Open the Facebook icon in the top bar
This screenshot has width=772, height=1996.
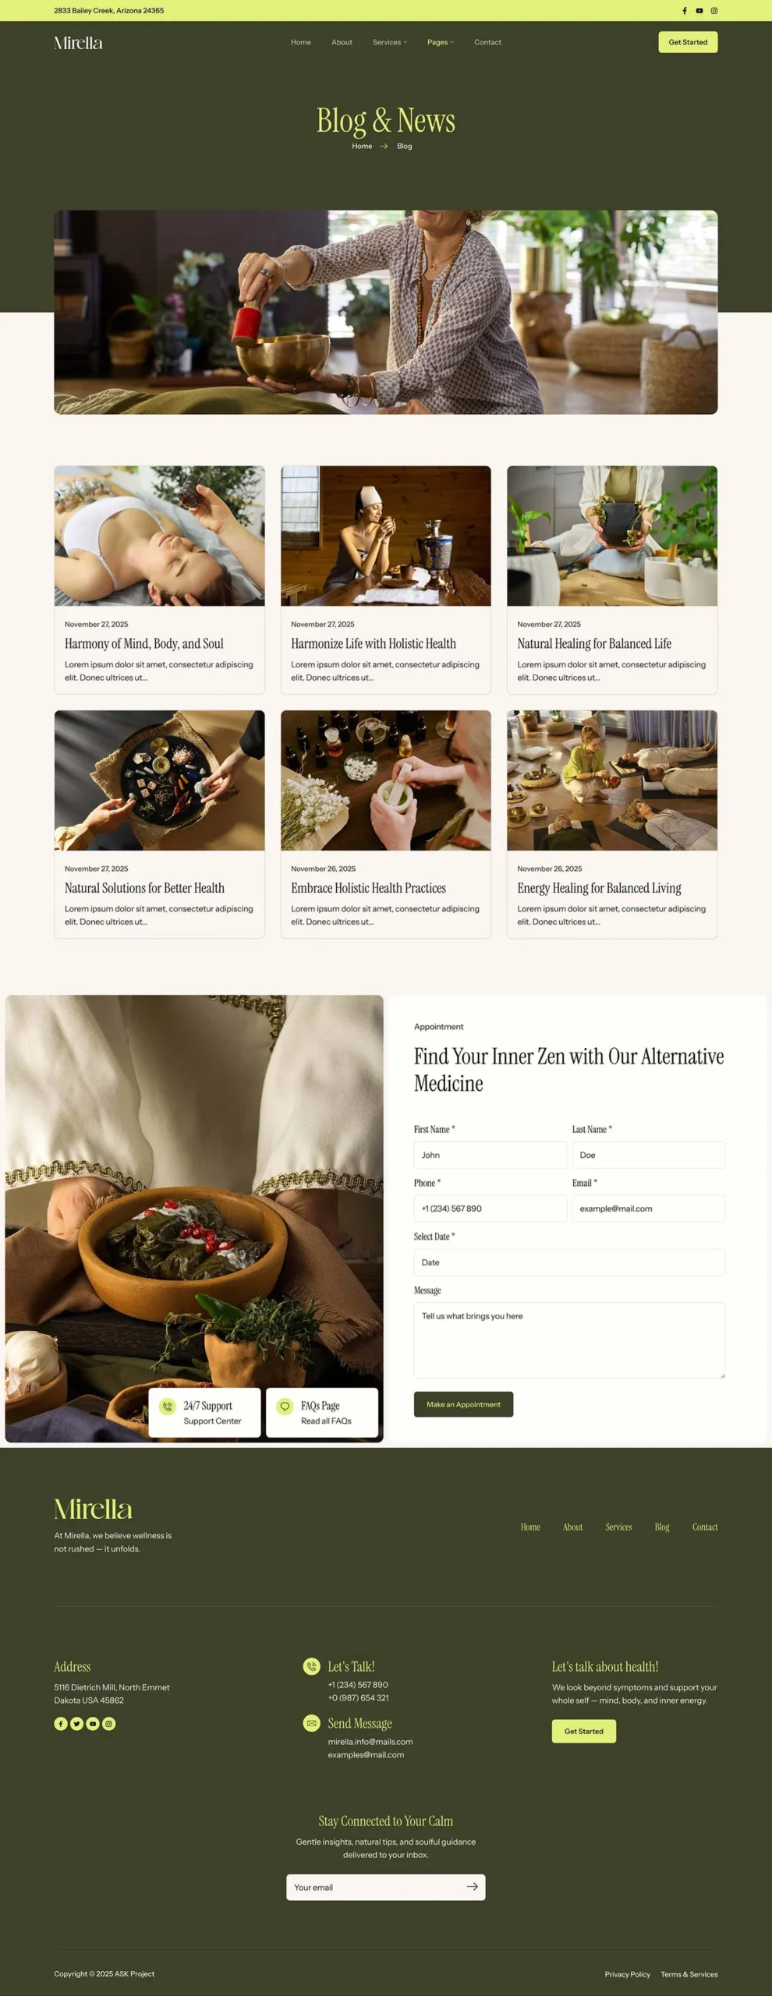pyautogui.click(x=685, y=11)
